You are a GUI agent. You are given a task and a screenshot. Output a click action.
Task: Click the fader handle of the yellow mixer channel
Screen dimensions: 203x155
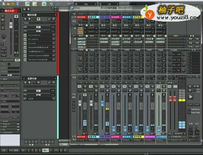pos(136,129)
